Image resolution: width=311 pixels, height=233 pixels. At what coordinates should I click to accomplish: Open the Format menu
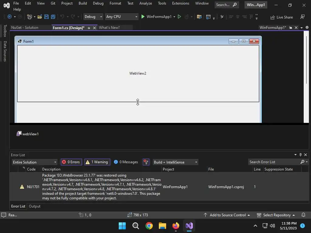[x=115, y=3]
